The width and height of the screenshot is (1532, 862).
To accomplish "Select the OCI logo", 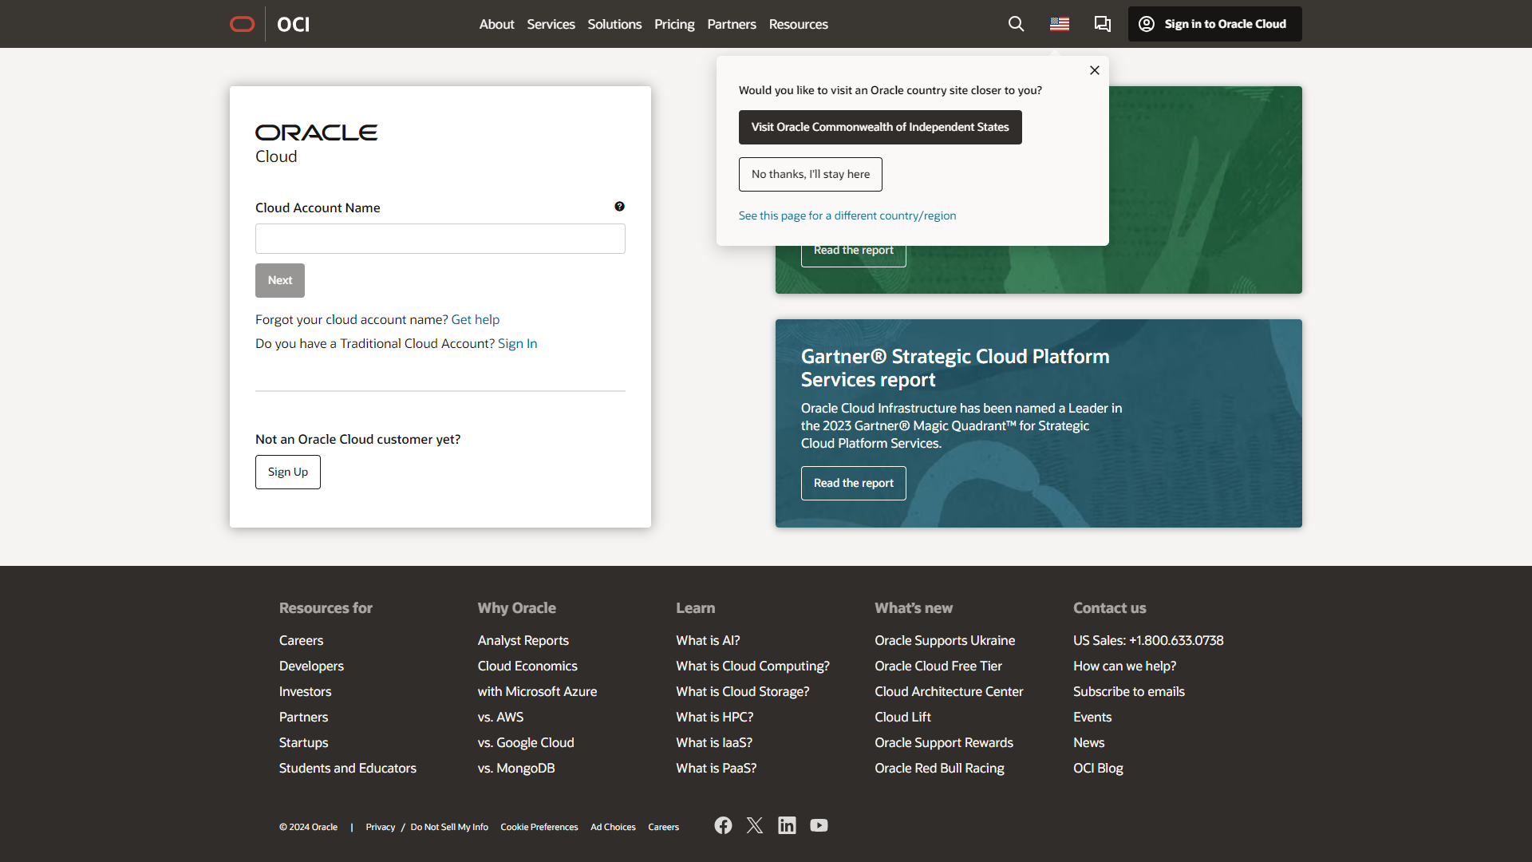I will 293,24.
